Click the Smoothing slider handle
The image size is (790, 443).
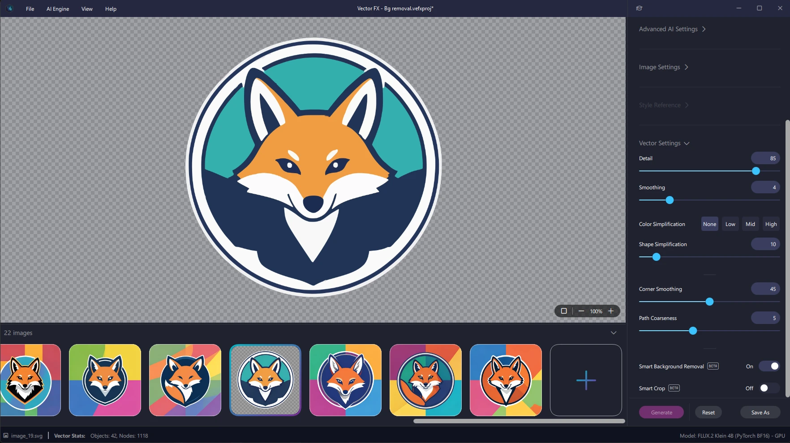[670, 200]
